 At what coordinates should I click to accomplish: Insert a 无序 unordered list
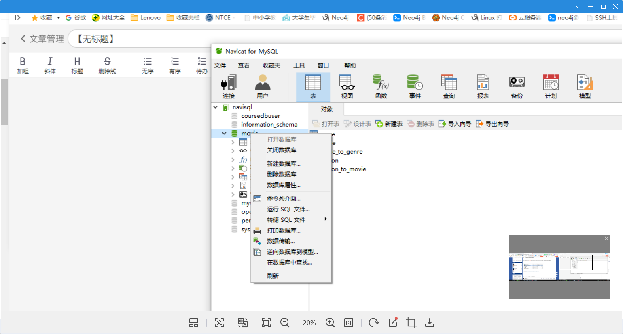[148, 65]
